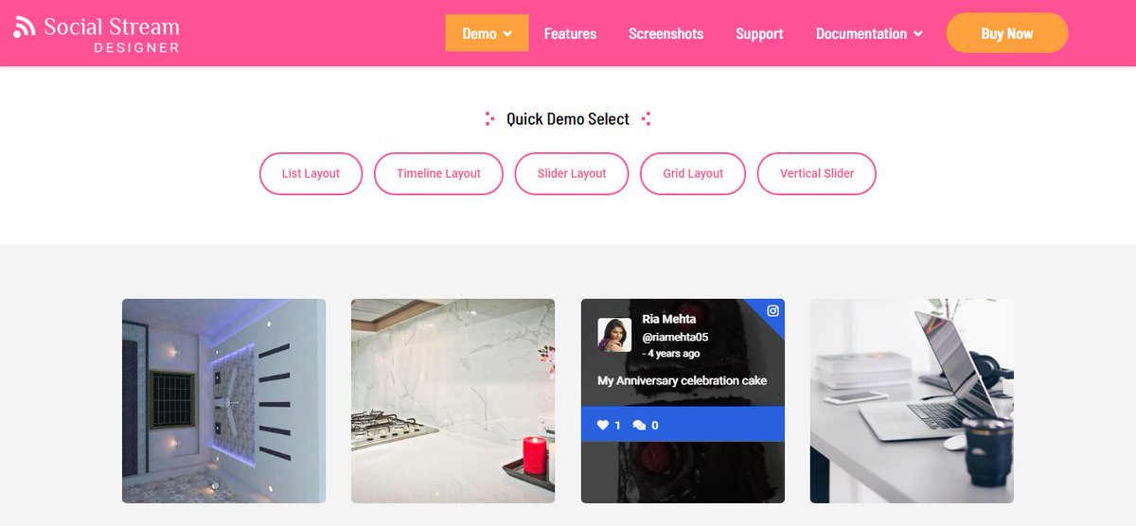Click the heart like icon on the cake post
The width and height of the screenshot is (1136, 526).
click(x=603, y=425)
